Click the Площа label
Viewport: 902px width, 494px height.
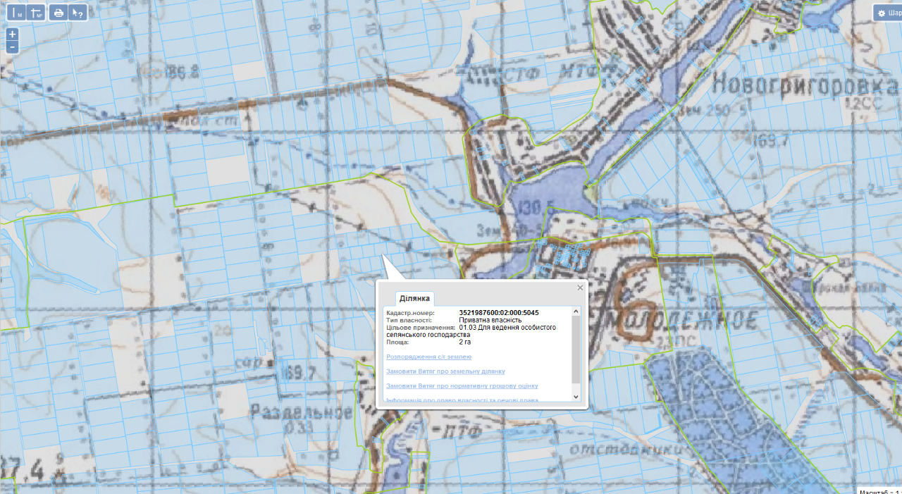tap(398, 342)
